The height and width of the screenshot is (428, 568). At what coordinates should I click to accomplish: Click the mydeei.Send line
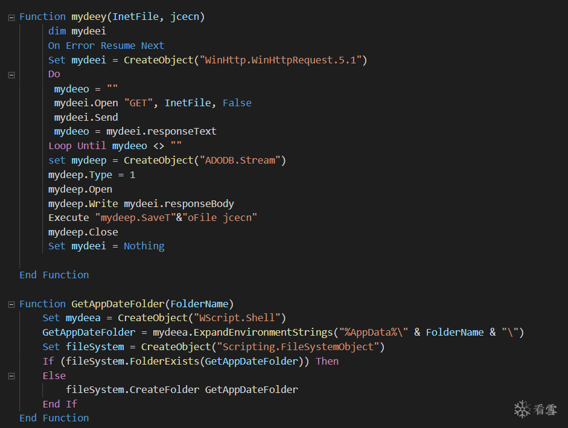tap(86, 118)
